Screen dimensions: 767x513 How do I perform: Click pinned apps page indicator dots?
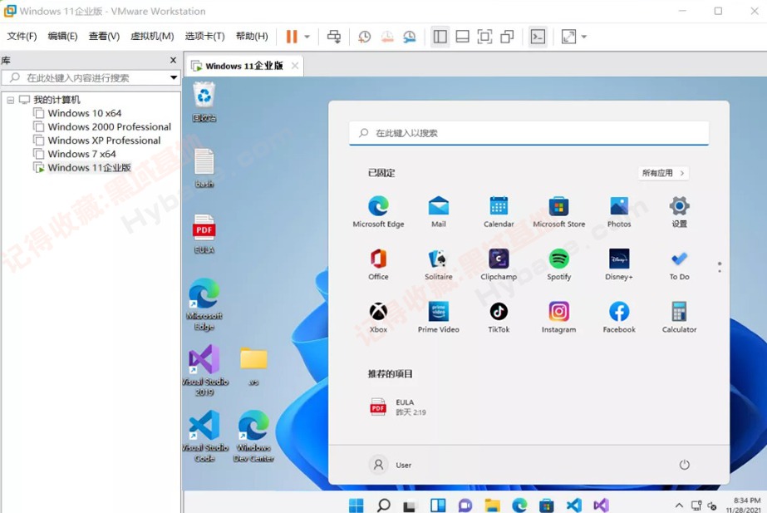719,267
